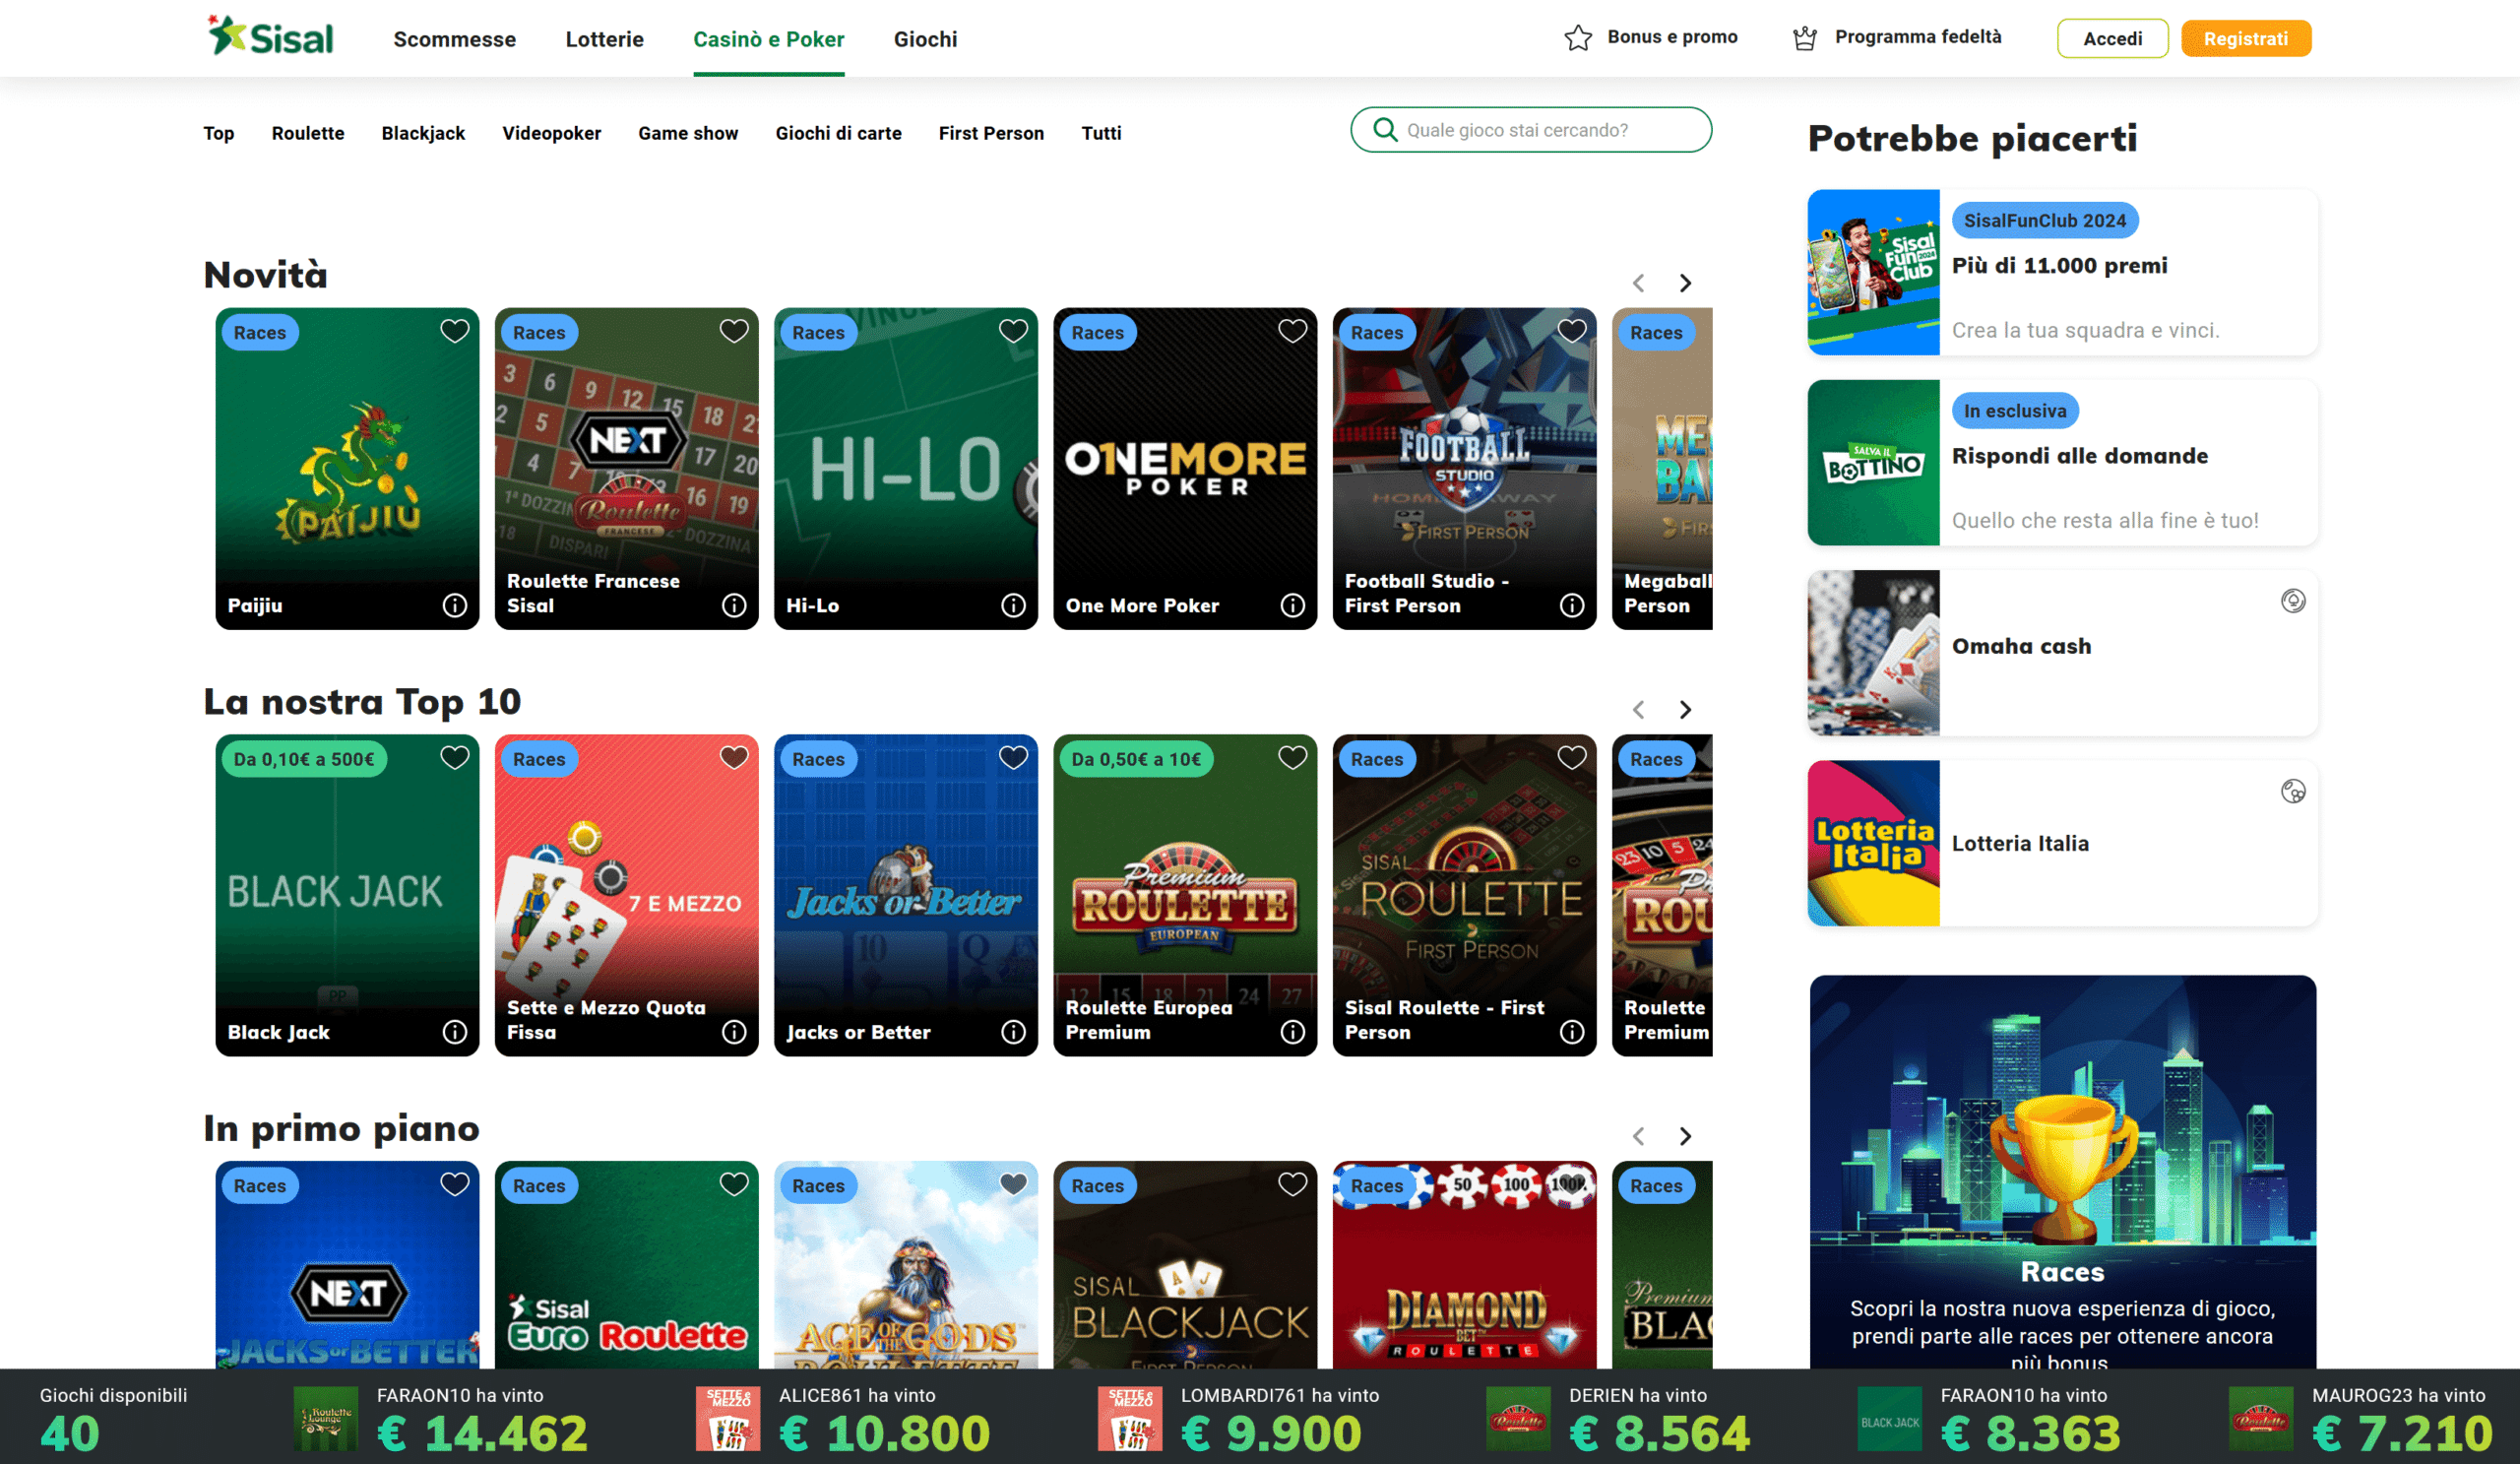The image size is (2520, 1464).
Task: Favorite Age of the Gods with the heart
Action: click(1013, 1184)
